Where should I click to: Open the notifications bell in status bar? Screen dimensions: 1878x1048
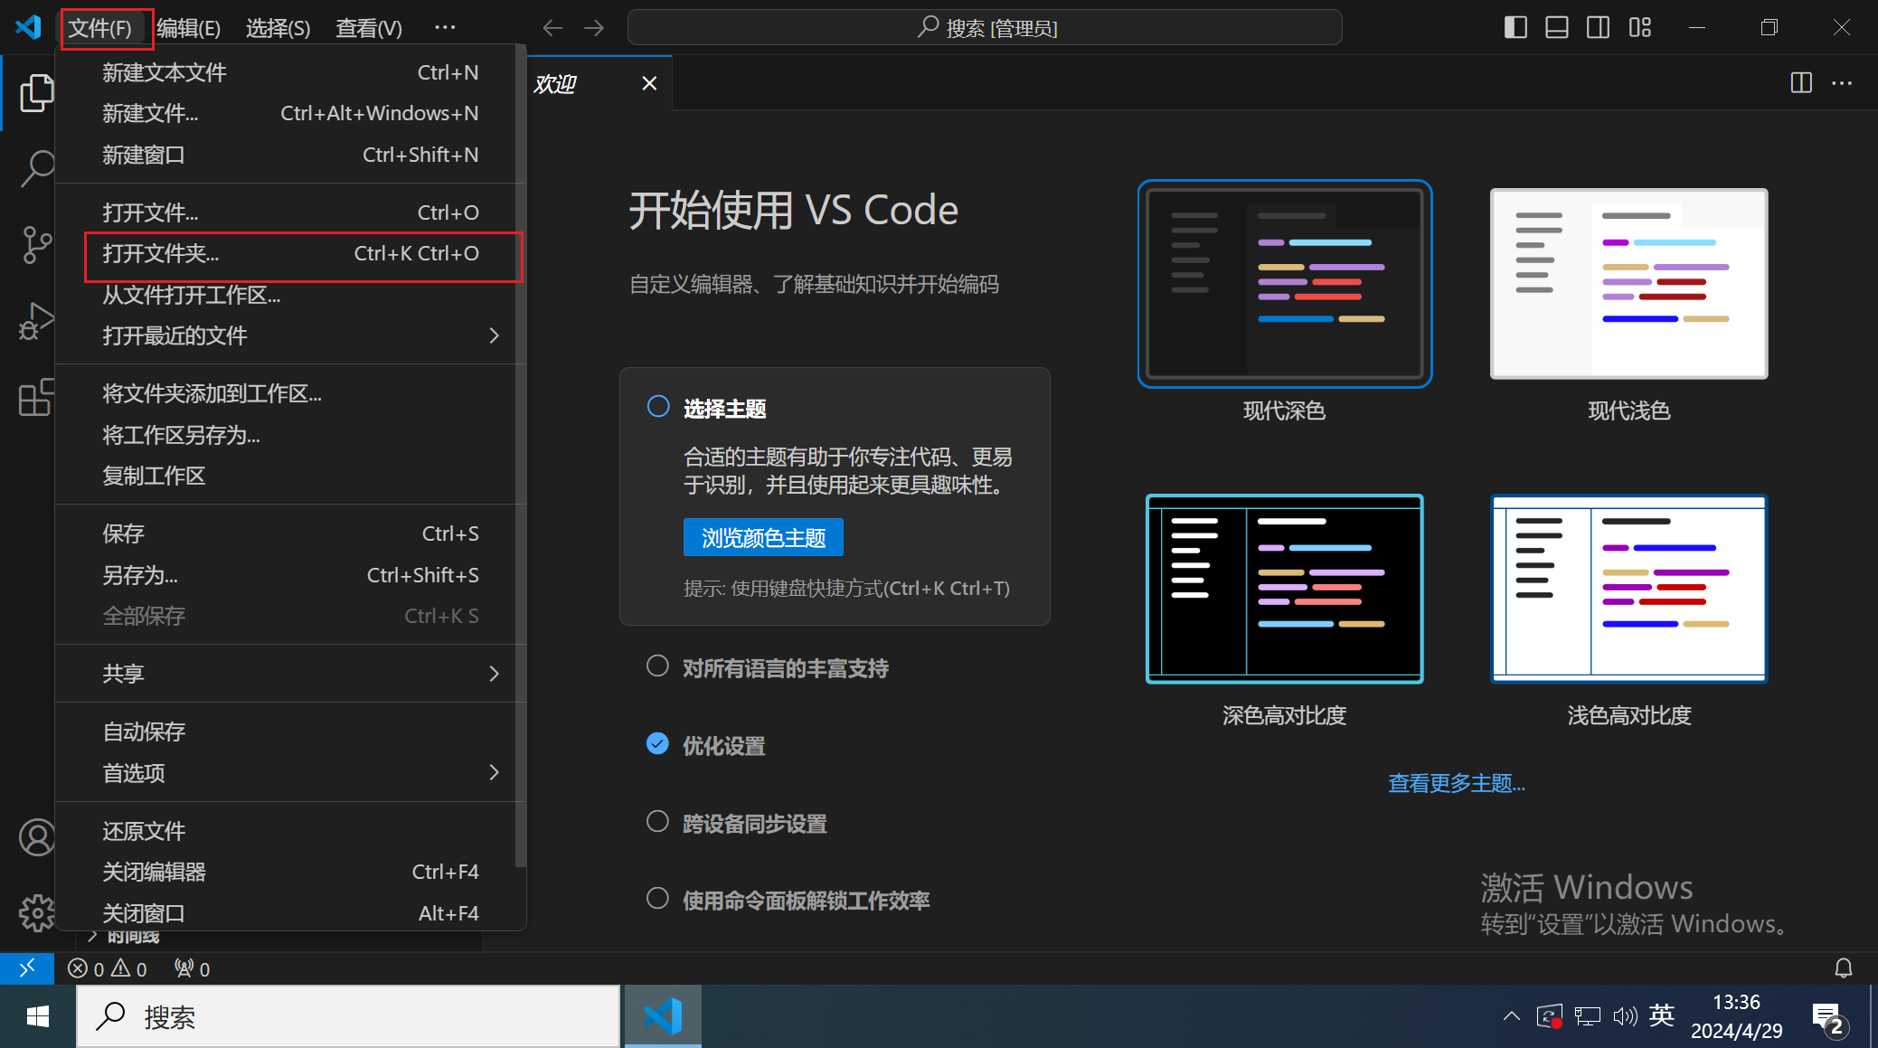click(x=1843, y=968)
